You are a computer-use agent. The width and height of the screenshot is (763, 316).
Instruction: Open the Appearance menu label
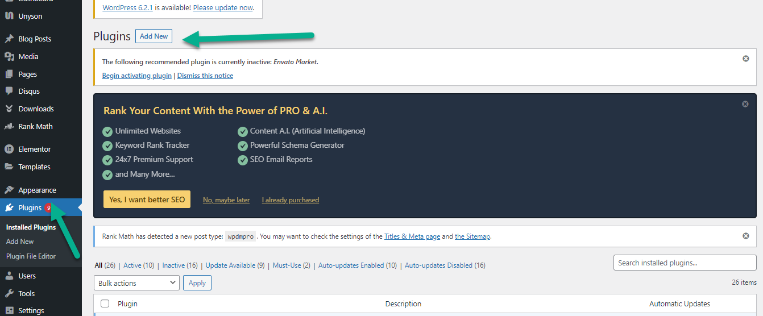(37, 190)
